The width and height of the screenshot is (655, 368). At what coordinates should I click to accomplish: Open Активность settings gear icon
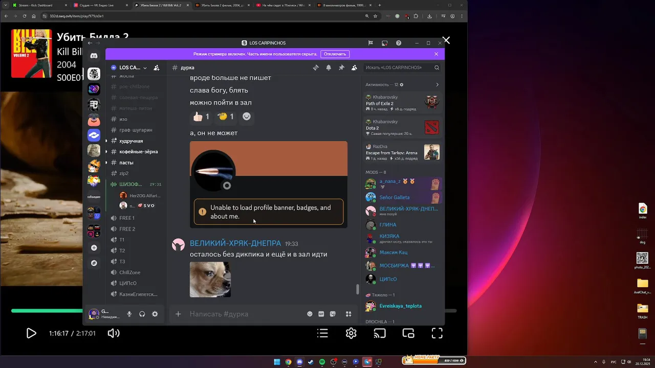pyautogui.click(x=402, y=84)
